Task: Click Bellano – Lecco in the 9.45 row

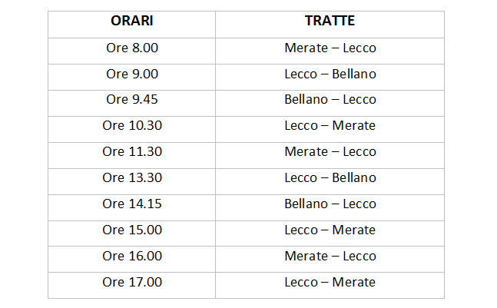Action: (x=330, y=100)
